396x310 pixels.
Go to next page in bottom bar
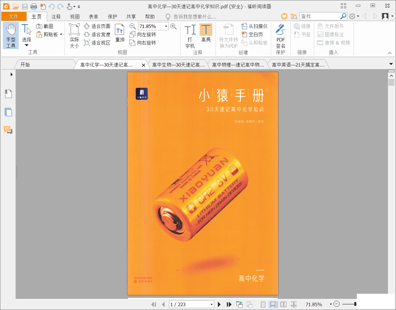tap(219, 304)
